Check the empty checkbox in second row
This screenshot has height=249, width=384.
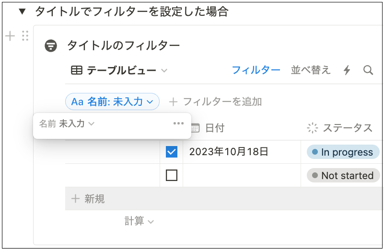click(171, 175)
